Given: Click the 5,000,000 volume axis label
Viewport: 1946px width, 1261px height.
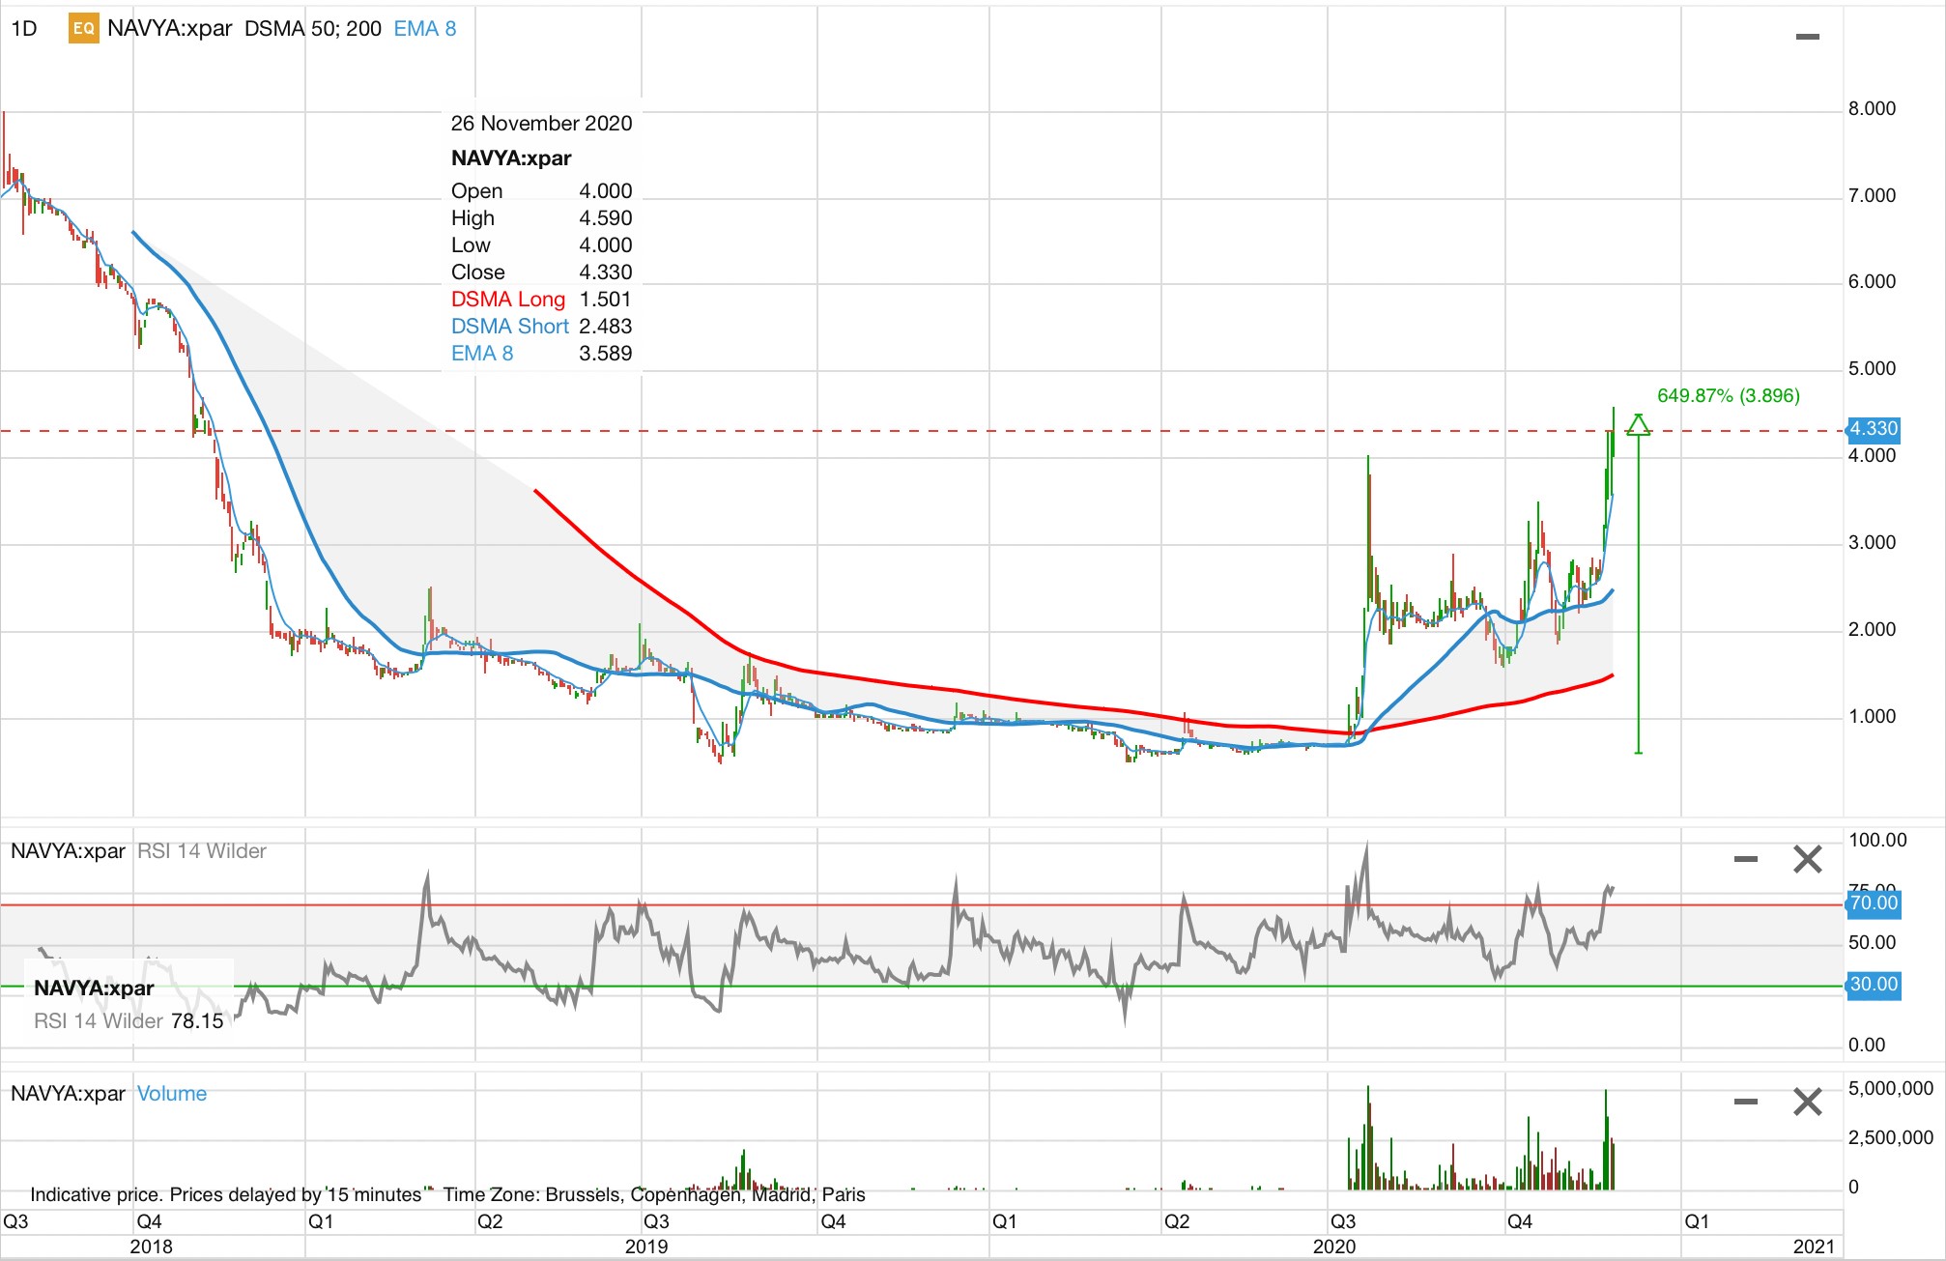Looking at the screenshot, I should 1891,1088.
